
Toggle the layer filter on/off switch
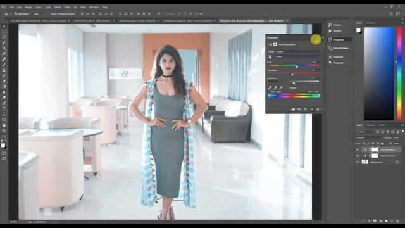click(x=402, y=132)
